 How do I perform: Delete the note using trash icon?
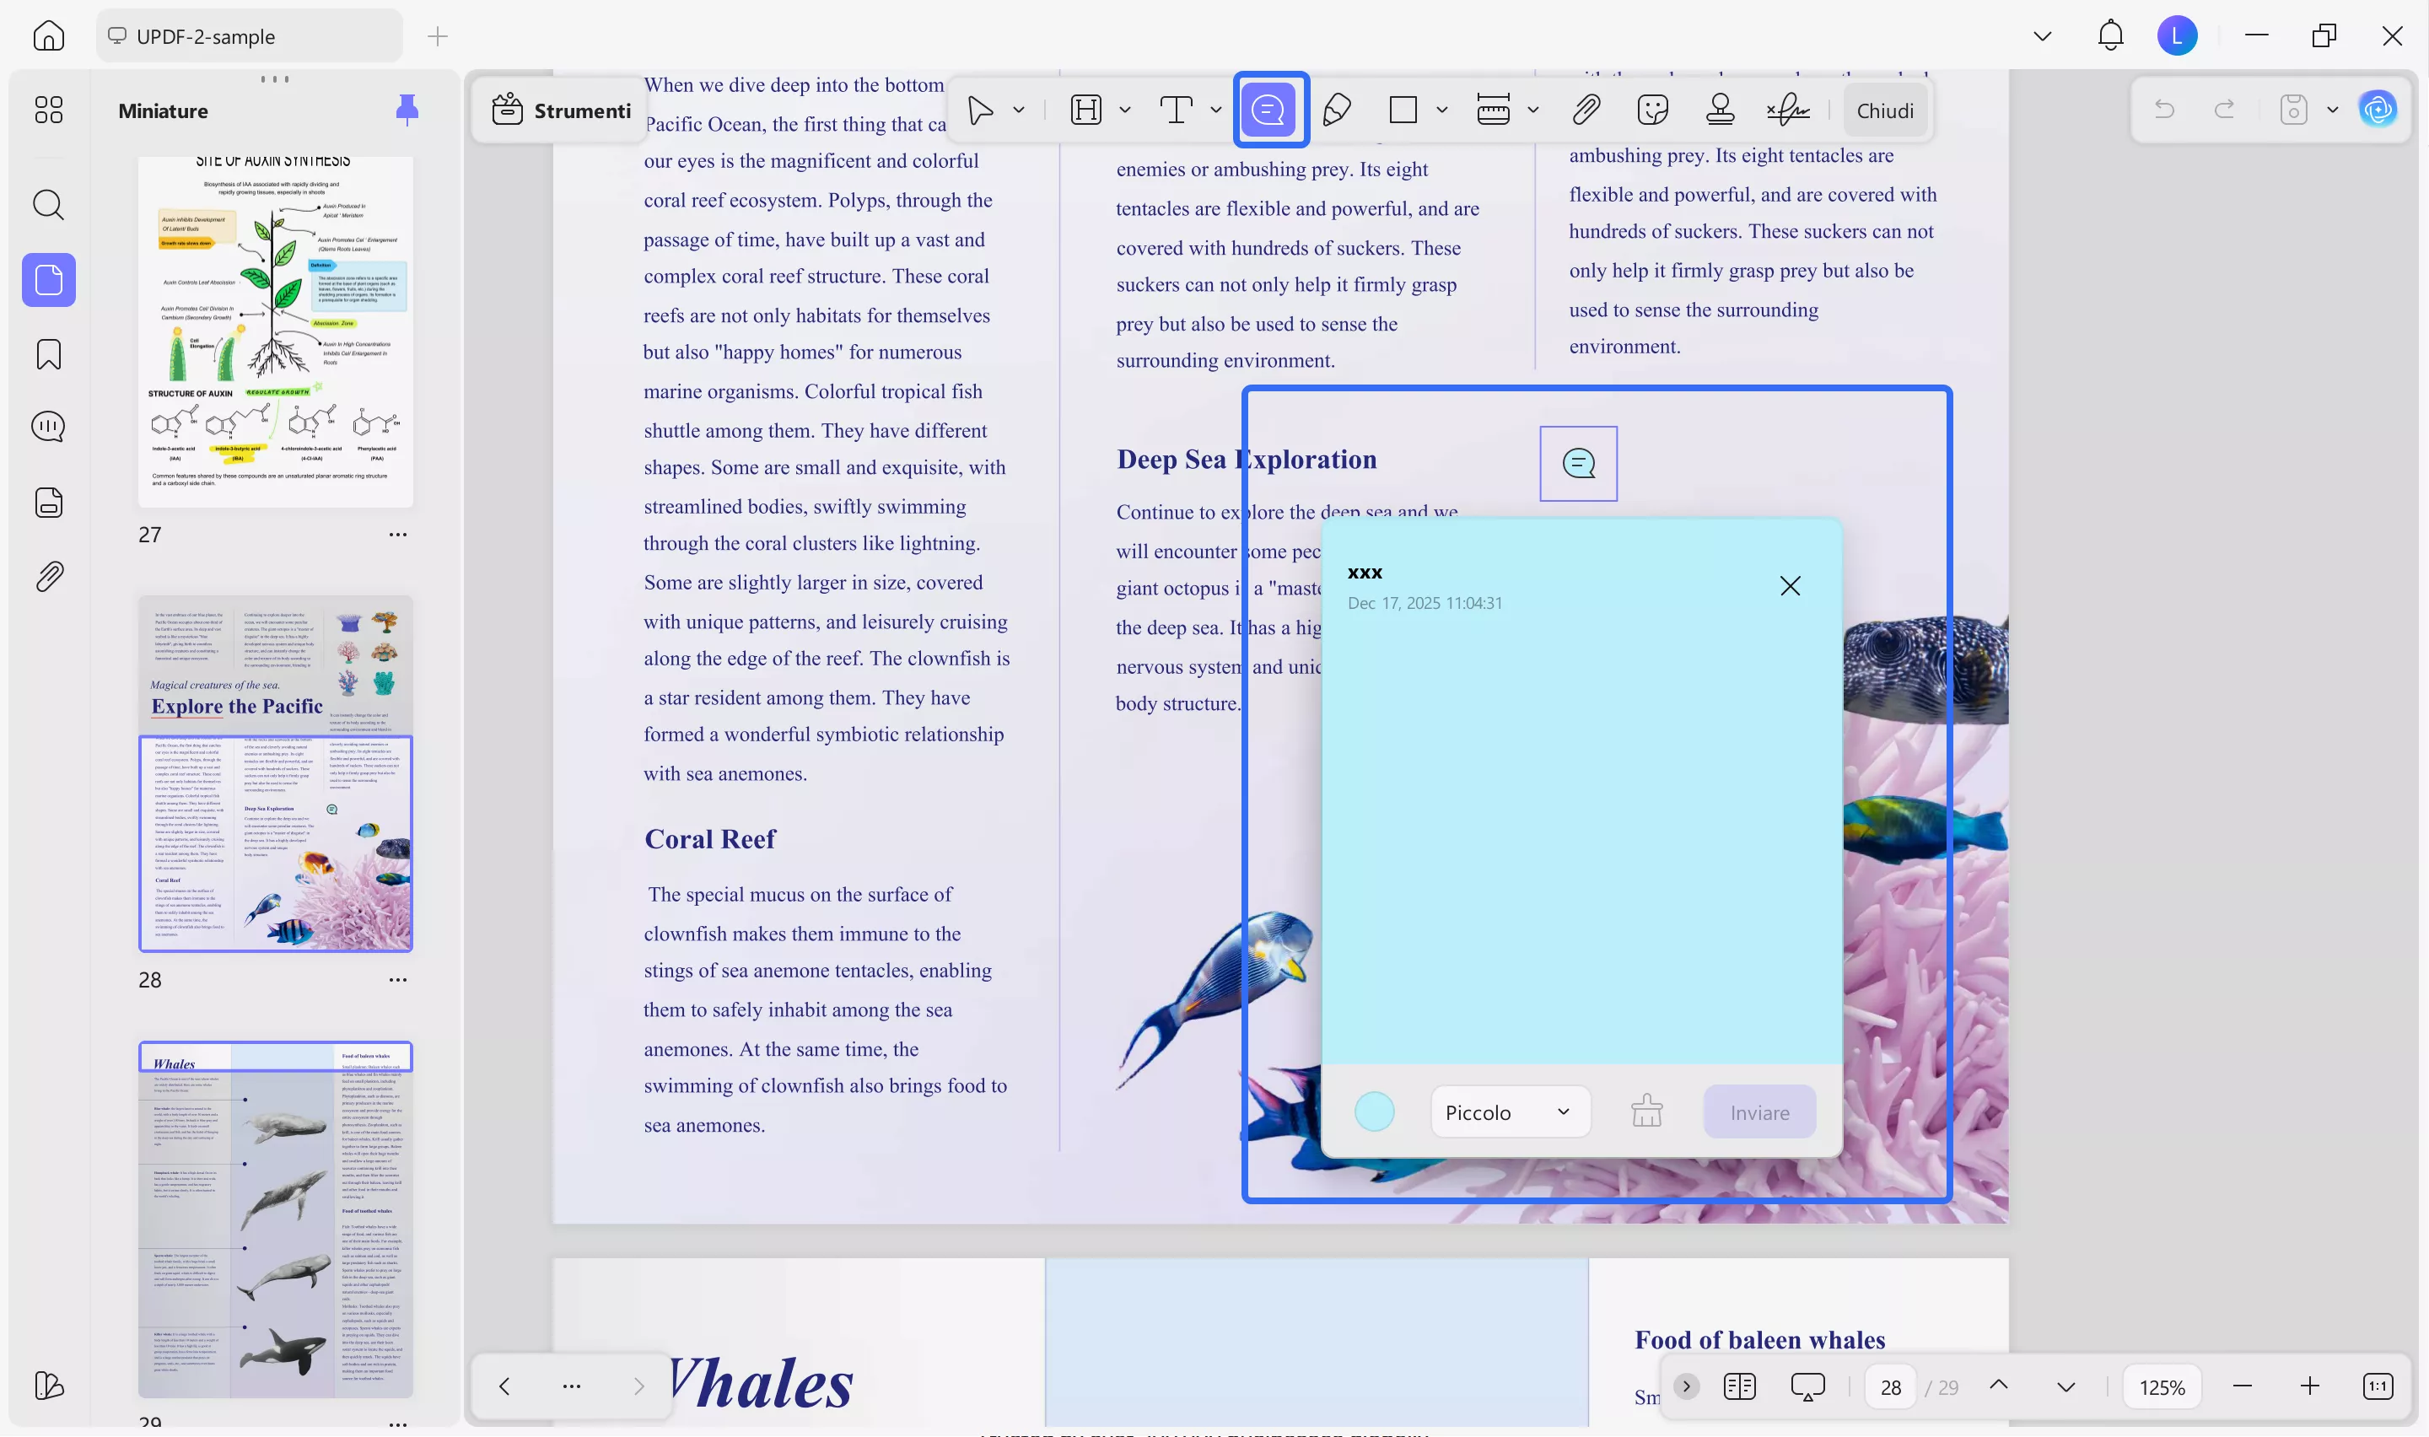[1645, 1111]
